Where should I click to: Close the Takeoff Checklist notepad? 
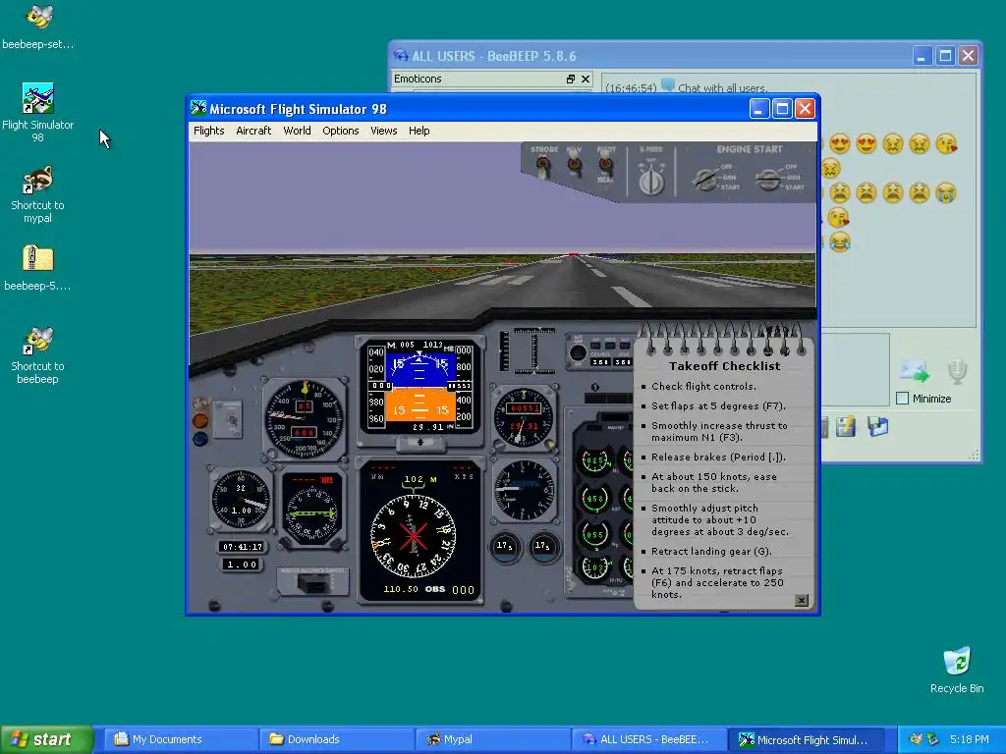tap(802, 600)
